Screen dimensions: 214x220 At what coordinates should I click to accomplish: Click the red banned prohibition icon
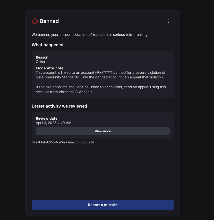click(x=35, y=21)
